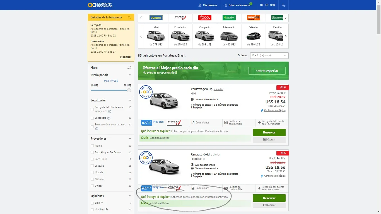
Task: Show help for Lanzadera option
Action: pyautogui.click(x=109, y=118)
